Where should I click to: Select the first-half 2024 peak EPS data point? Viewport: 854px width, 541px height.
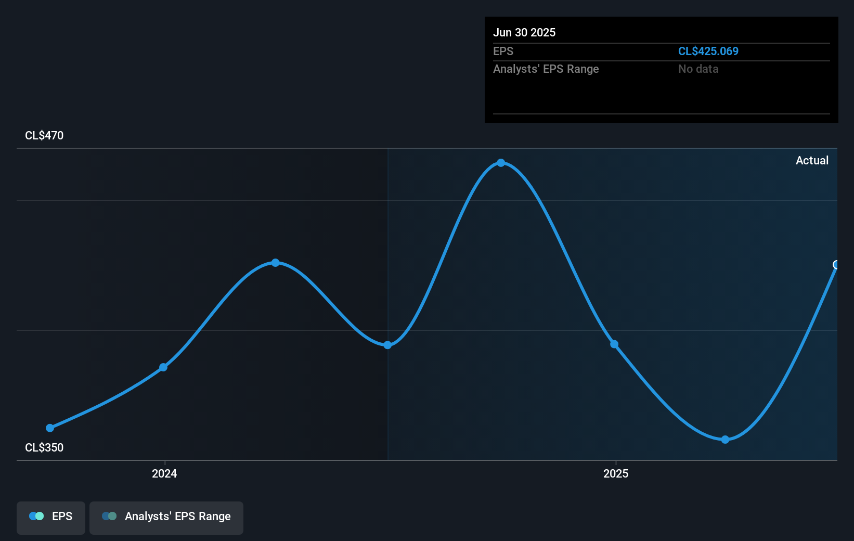pos(276,263)
